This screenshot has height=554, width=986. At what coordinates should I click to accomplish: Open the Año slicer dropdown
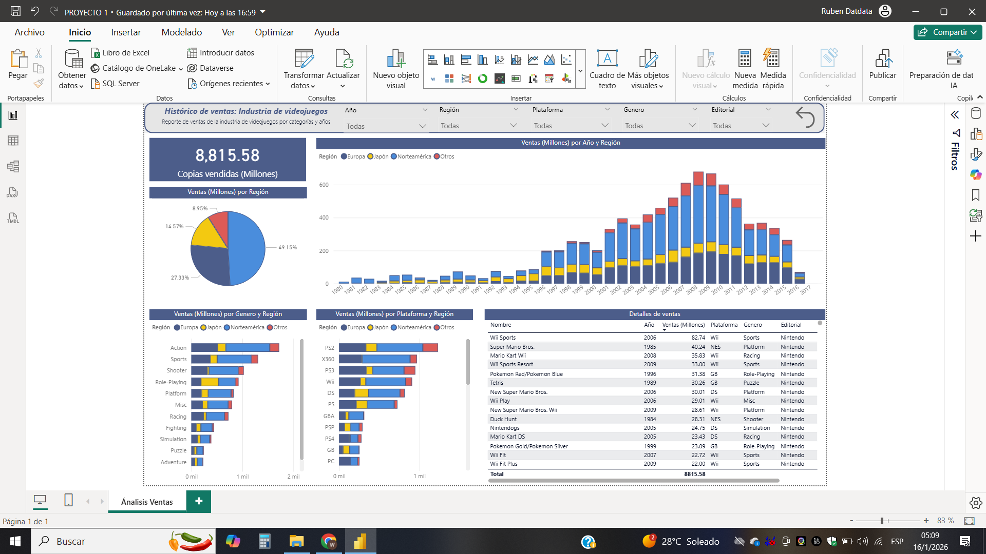pos(422,126)
